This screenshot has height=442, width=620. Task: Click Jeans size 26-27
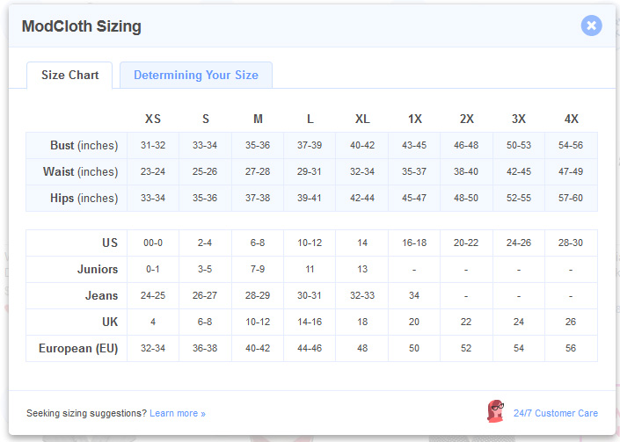tap(205, 295)
